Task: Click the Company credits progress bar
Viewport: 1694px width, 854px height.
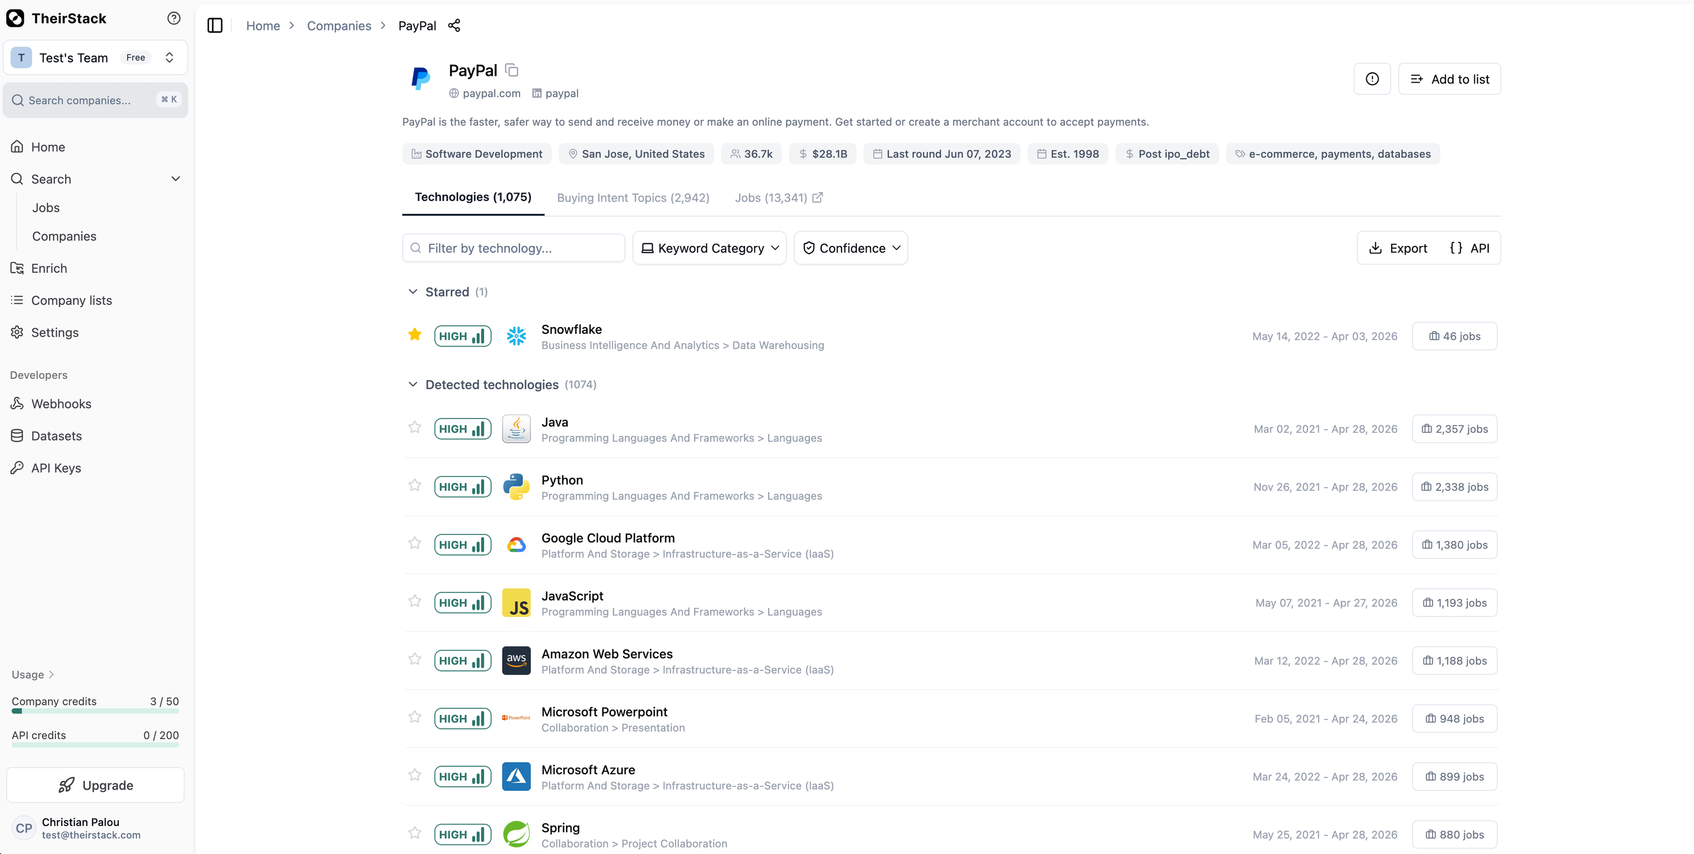Action: pyautogui.click(x=95, y=711)
